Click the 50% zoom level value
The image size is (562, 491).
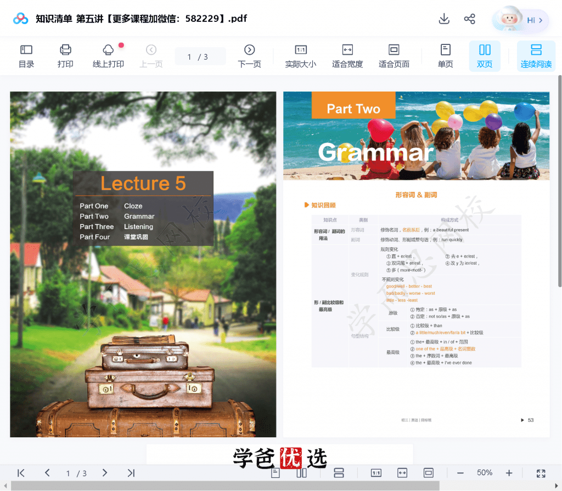pos(485,473)
